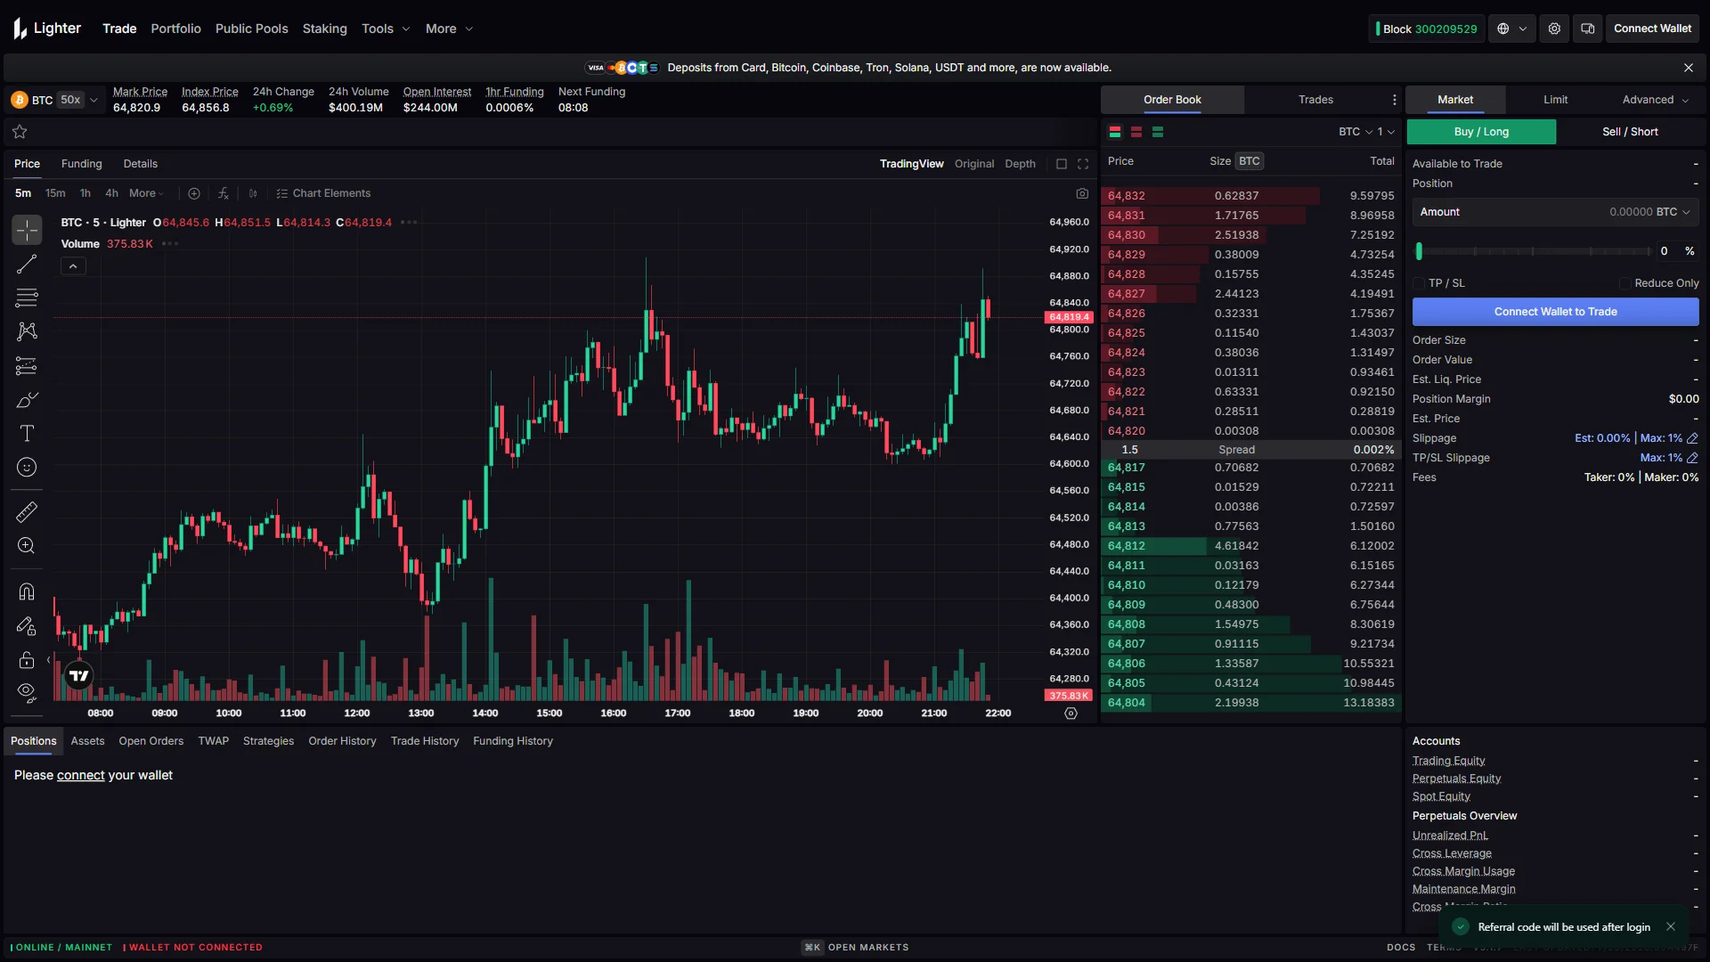Dismiss the deposits announcement banner

(x=1689, y=68)
